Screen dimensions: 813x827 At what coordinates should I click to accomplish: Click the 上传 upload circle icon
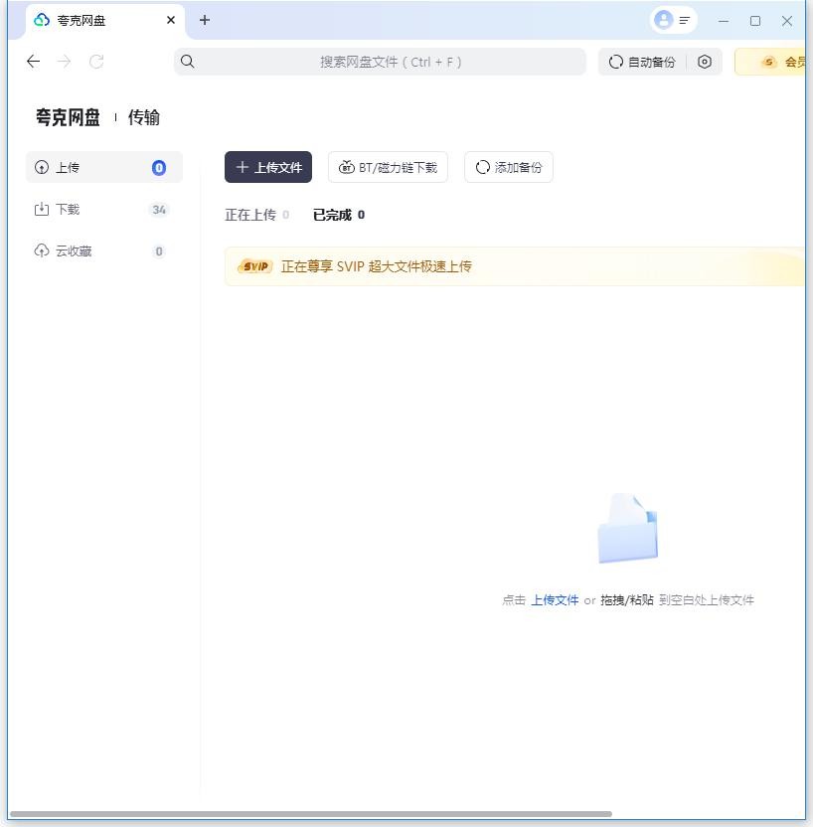(x=42, y=167)
